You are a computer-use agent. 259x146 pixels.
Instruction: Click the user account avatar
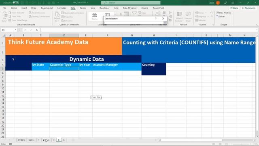tap(218, 3)
